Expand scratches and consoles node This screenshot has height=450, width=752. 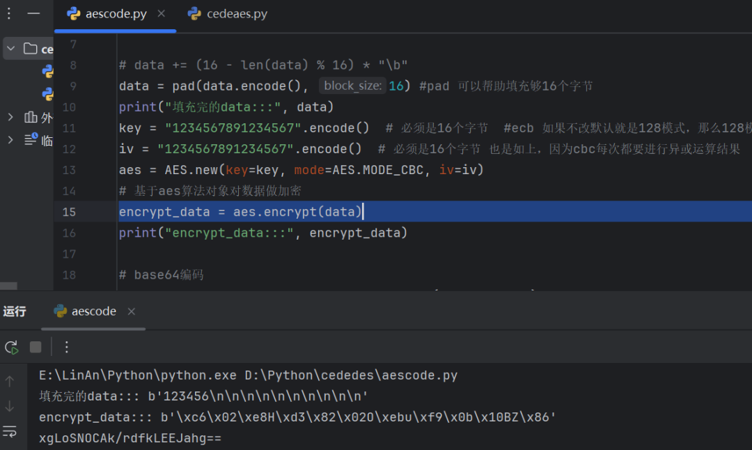point(10,139)
